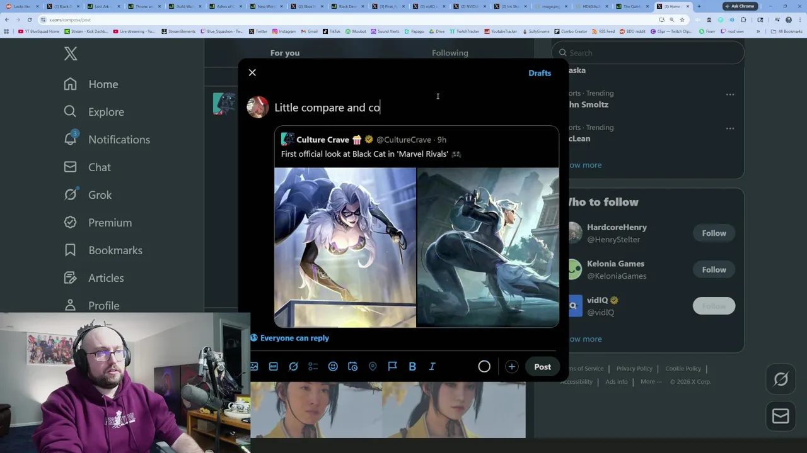This screenshot has height=453, width=807.
Task: Open Explore from sidebar
Action: (94, 112)
